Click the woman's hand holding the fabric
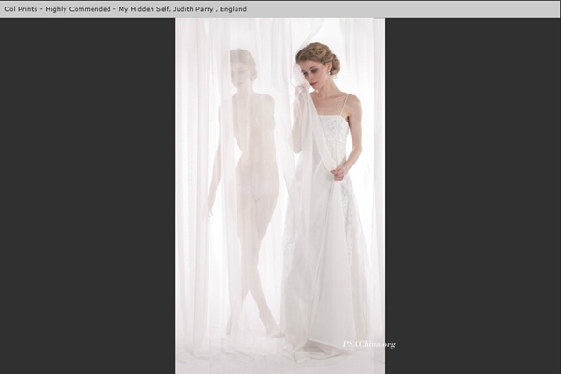Image resolution: width=561 pixels, height=374 pixels. tap(338, 172)
